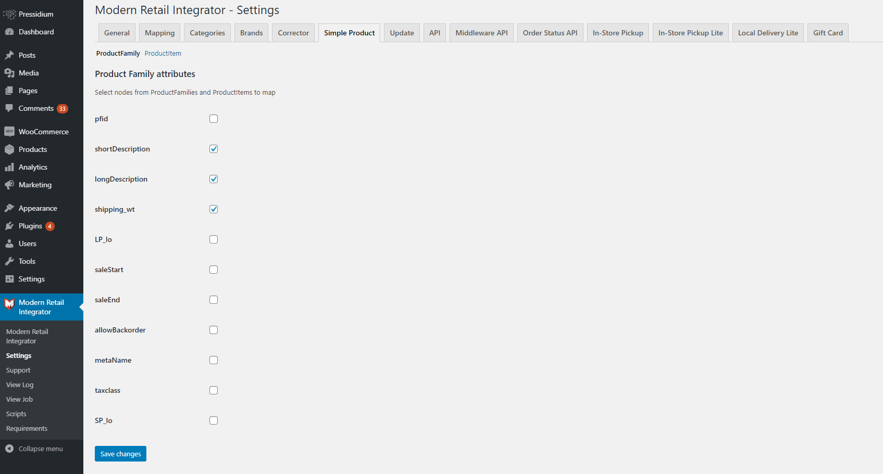Click the Pressidium logo icon
883x474 pixels.
coord(9,14)
